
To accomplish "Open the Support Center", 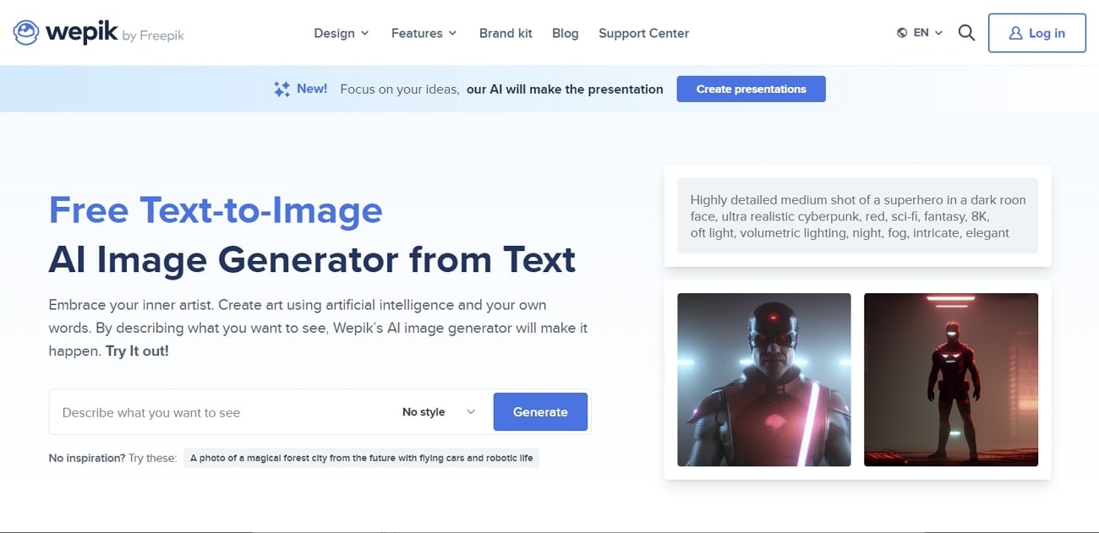I will [x=643, y=33].
